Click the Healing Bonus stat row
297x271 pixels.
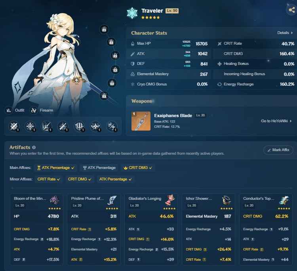click(255, 64)
